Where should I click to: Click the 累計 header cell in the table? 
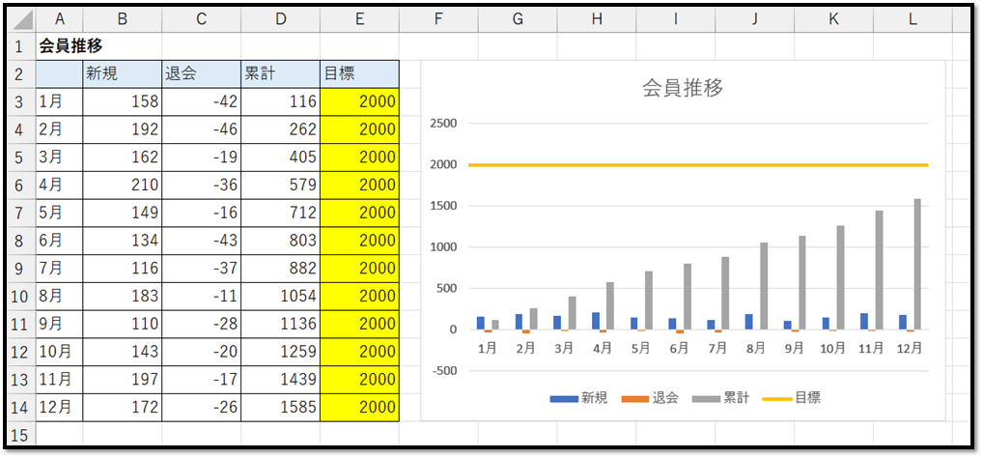[x=280, y=73]
